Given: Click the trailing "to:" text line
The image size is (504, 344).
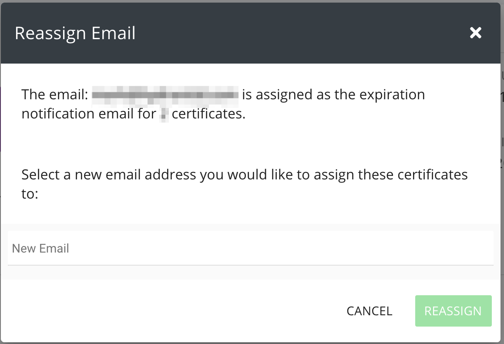Looking at the screenshot, I should (x=30, y=194).
